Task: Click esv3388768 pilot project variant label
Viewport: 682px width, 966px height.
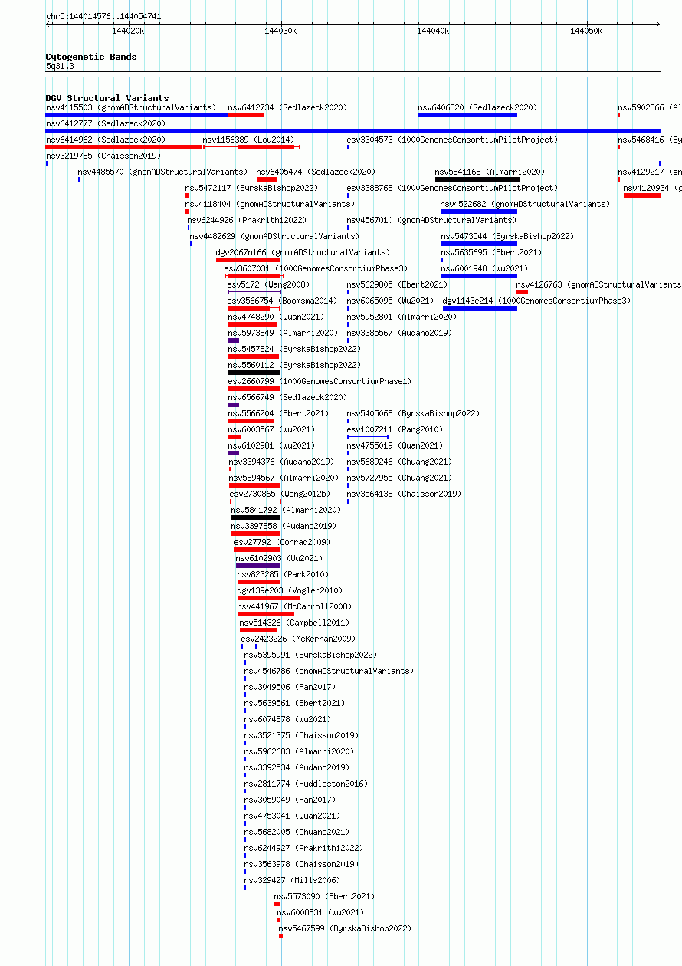Action: 452,188
